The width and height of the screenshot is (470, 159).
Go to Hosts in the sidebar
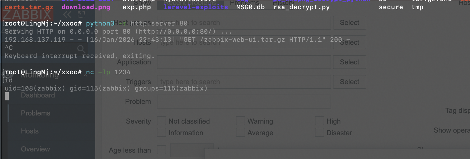[x=30, y=131]
